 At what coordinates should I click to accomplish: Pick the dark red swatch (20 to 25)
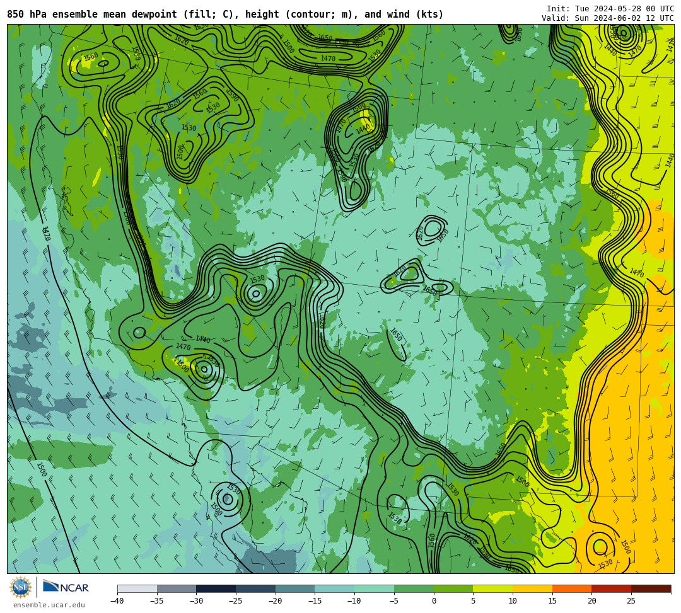pyautogui.click(x=612, y=588)
